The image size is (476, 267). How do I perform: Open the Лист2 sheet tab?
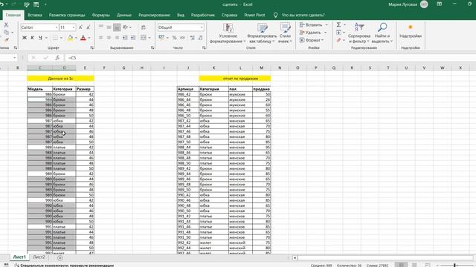[39, 257]
